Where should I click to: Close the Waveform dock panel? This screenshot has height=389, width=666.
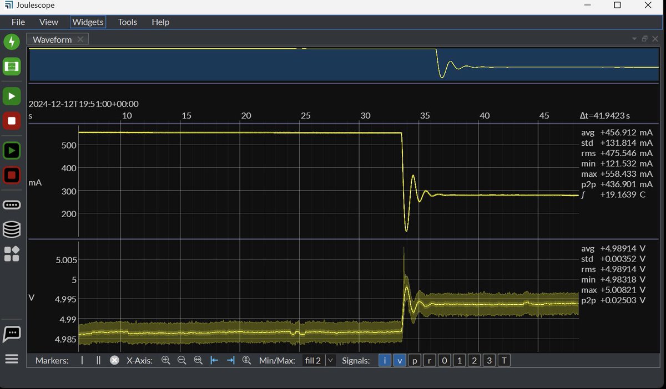click(655, 39)
